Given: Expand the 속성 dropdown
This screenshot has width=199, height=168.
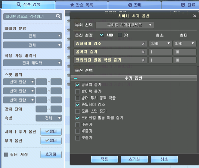Looking at the screenshot, I should pyautogui.click(x=49, y=118).
